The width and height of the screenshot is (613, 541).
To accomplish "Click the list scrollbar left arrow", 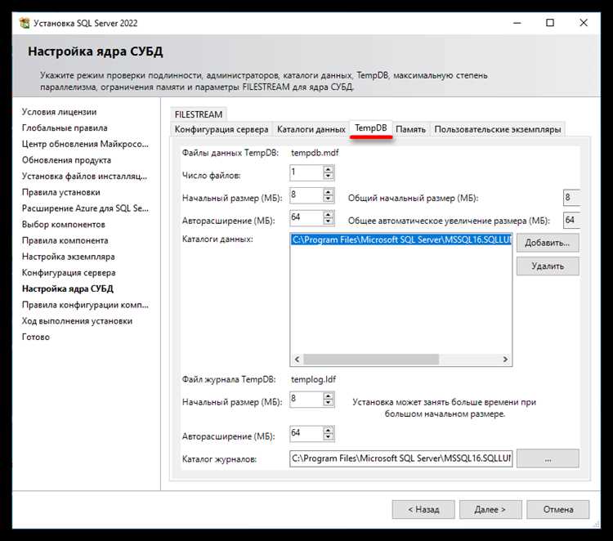I will 297,359.
